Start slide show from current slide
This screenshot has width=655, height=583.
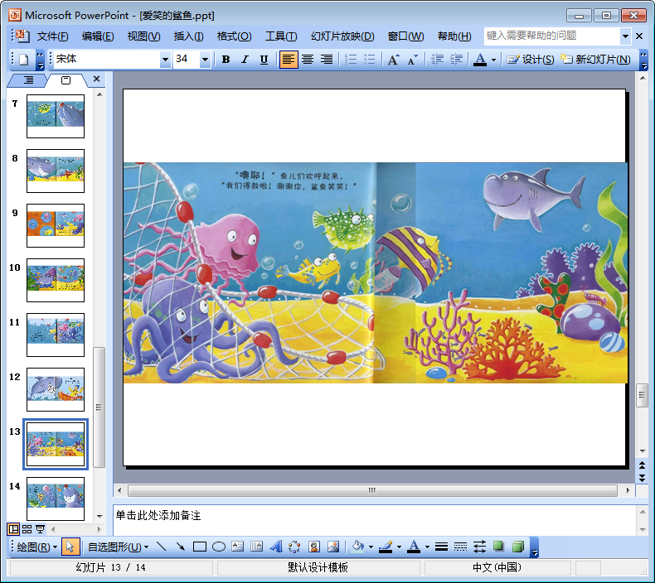[40, 529]
